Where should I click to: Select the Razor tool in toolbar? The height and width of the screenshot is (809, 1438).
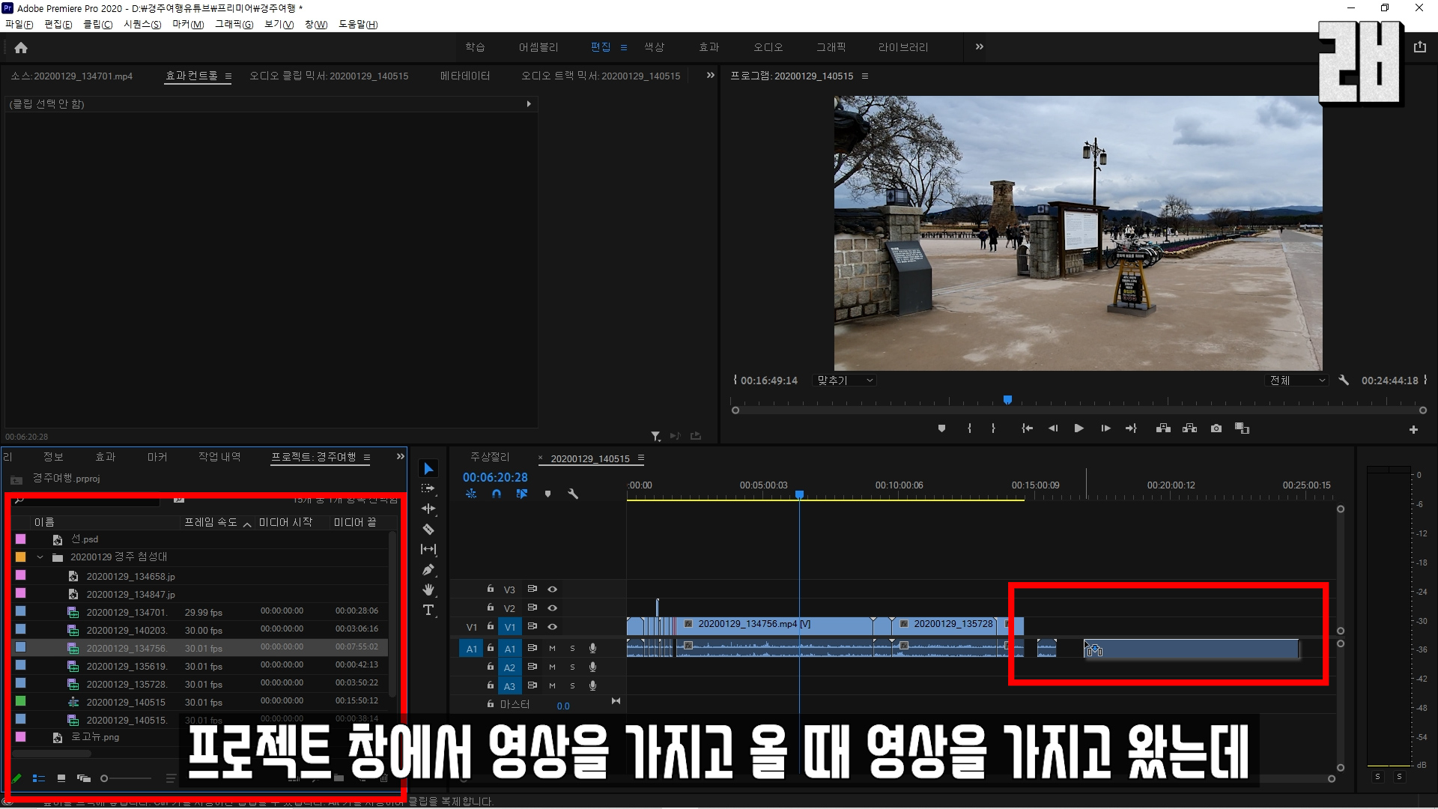428,529
